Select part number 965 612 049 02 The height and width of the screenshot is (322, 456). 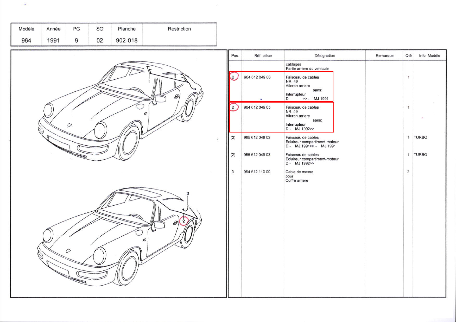[x=257, y=137]
